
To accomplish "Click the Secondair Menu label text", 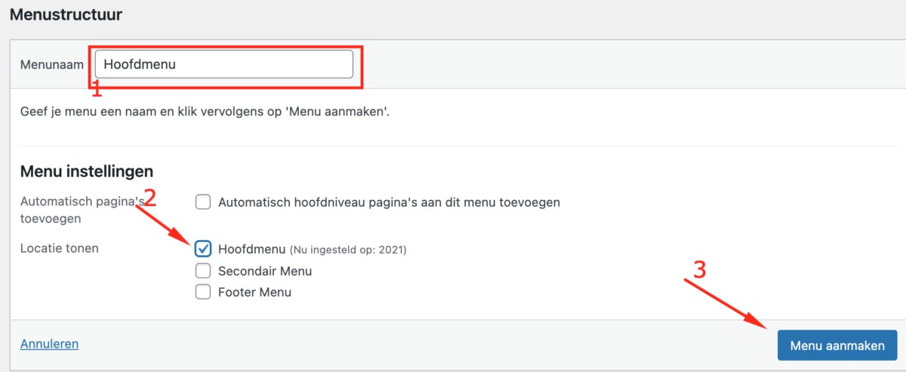I will [264, 271].
